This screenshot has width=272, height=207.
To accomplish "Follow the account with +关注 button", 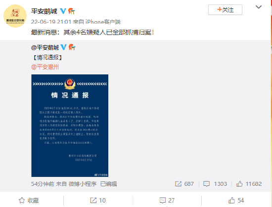I will (x=225, y=10).
